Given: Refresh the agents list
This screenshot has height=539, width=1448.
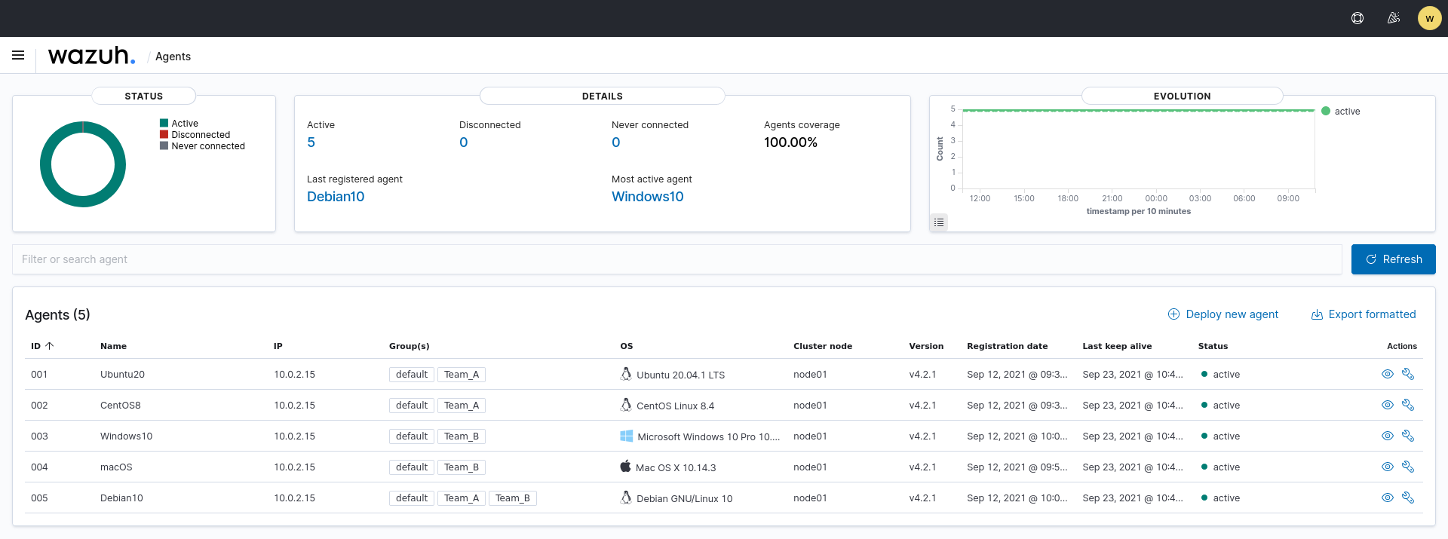Looking at the screenshot, I should [1393, 259].
